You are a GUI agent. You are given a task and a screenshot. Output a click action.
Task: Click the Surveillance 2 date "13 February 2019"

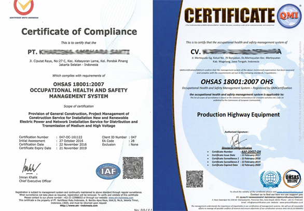[x=251, y=162]
